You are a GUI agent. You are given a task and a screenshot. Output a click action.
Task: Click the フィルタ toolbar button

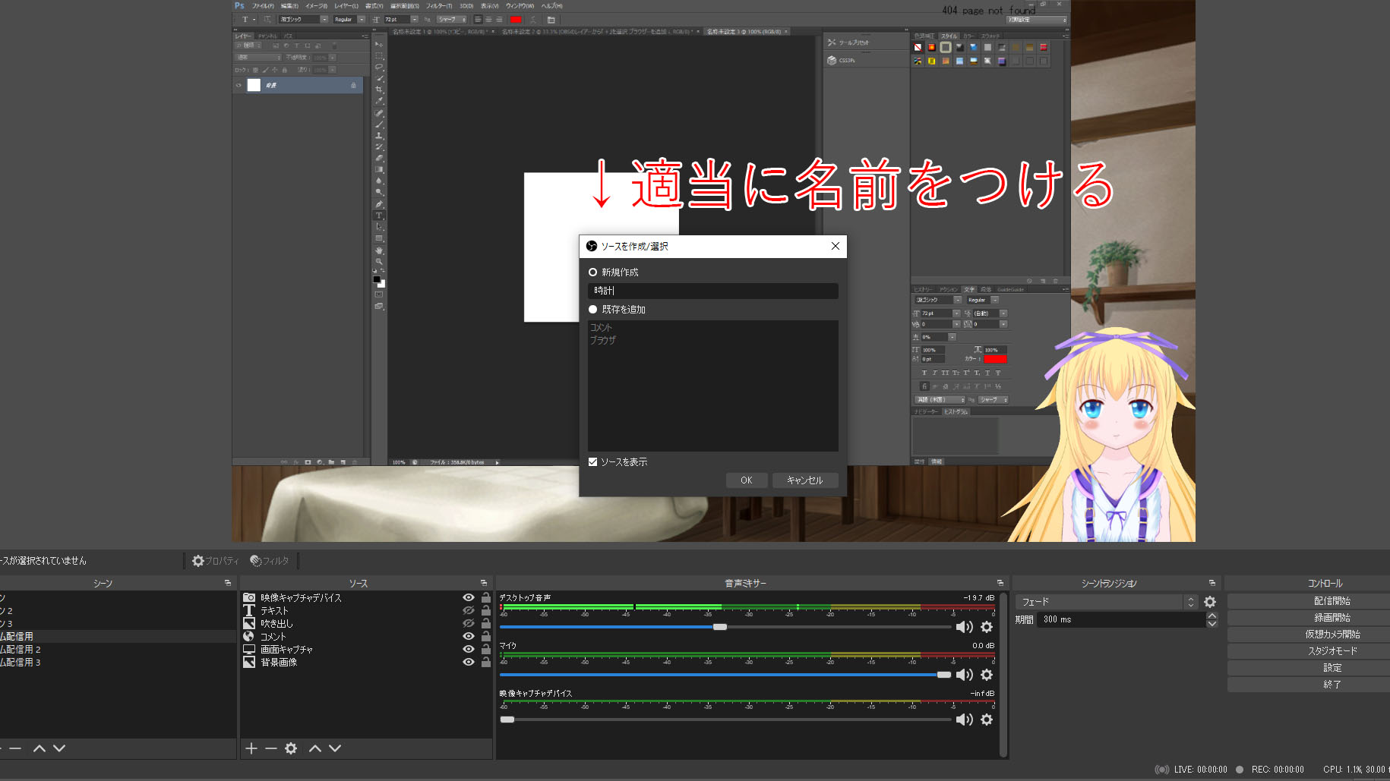click(270, 561)
